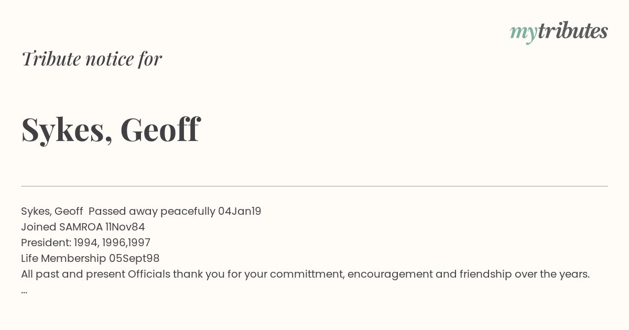Image resolution: width=629 pixels, height=330 pixels.
Task: Click the "Passed away peacefully" text
Action: [152, 211]
